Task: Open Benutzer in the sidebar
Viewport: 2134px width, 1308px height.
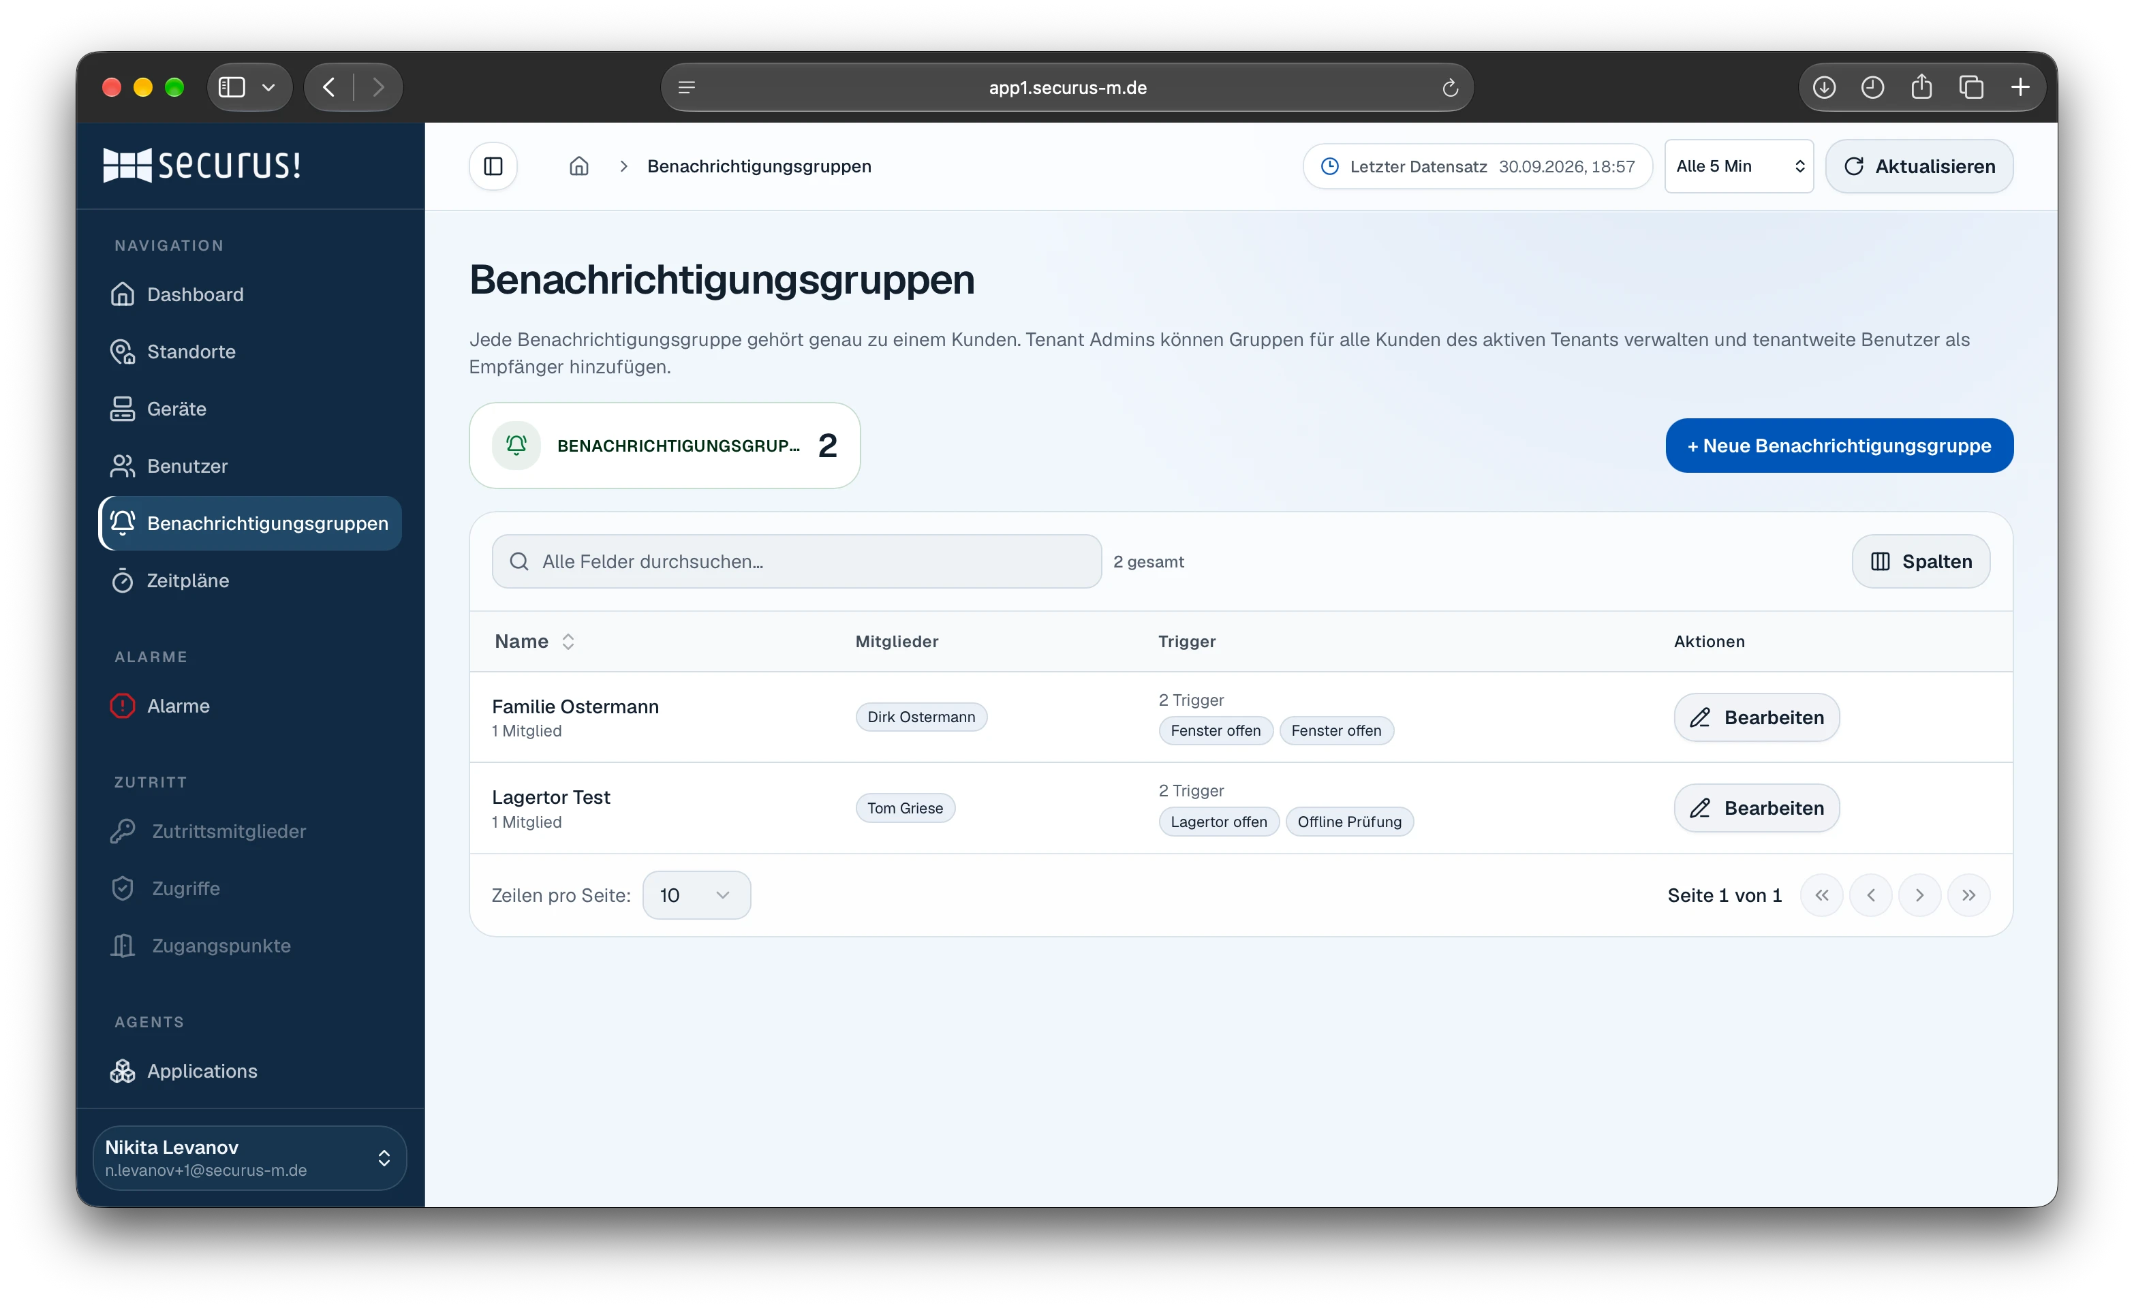Action: pyautogui.click(x=250, y=466)
